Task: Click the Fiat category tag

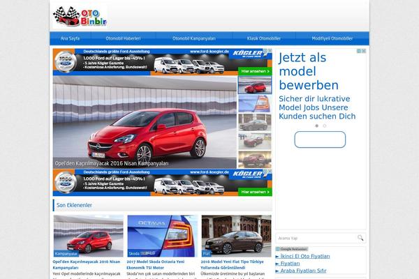Action: [x=207, y=253]
